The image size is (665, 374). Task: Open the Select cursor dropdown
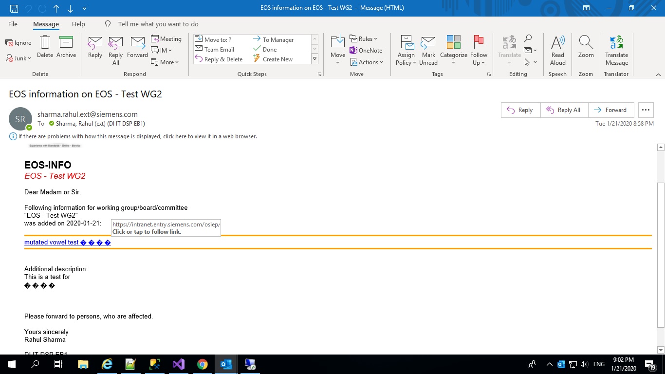click(x=530, y=62)
